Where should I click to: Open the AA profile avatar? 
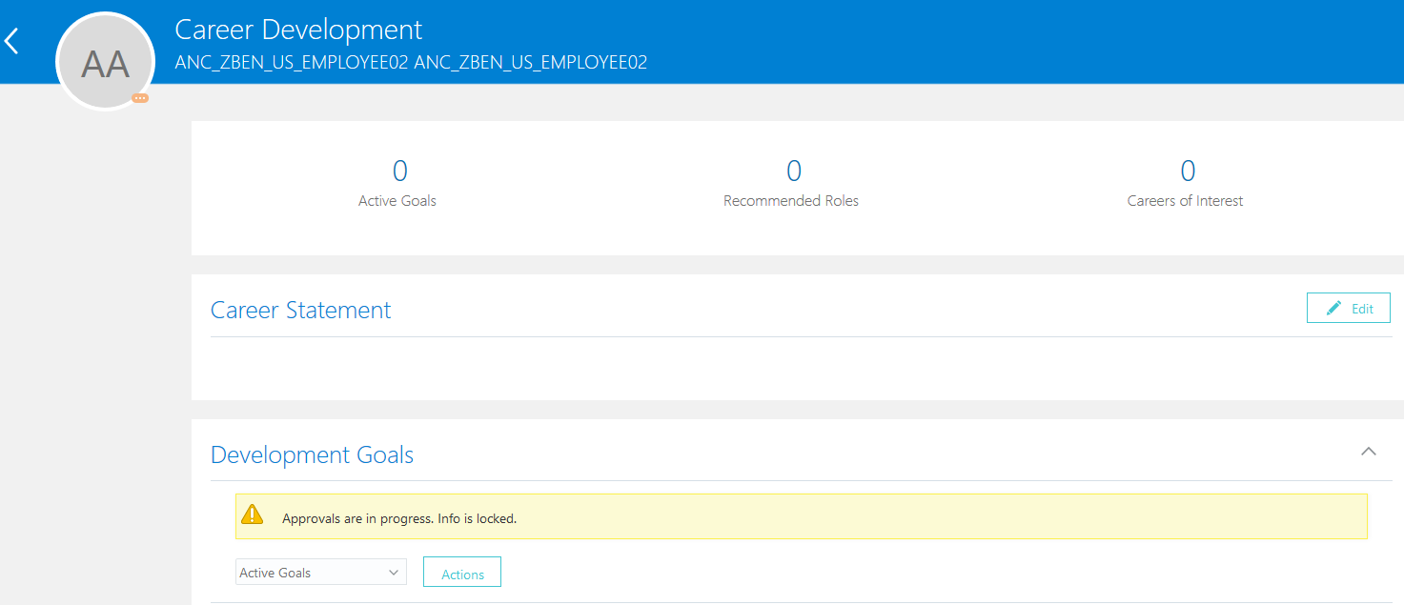[x=106, y=62]
